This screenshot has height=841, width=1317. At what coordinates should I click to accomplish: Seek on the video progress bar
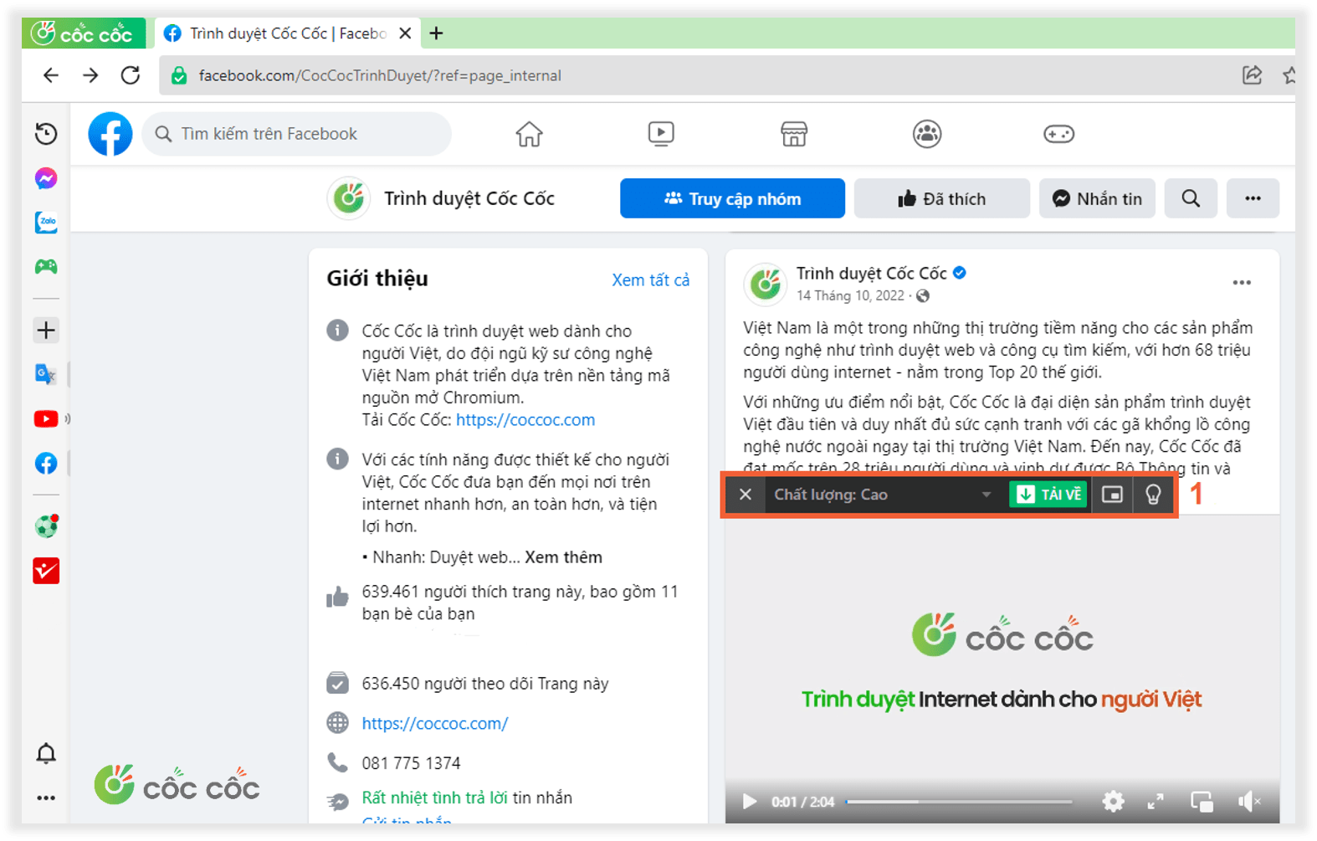(x=959, y=802)
